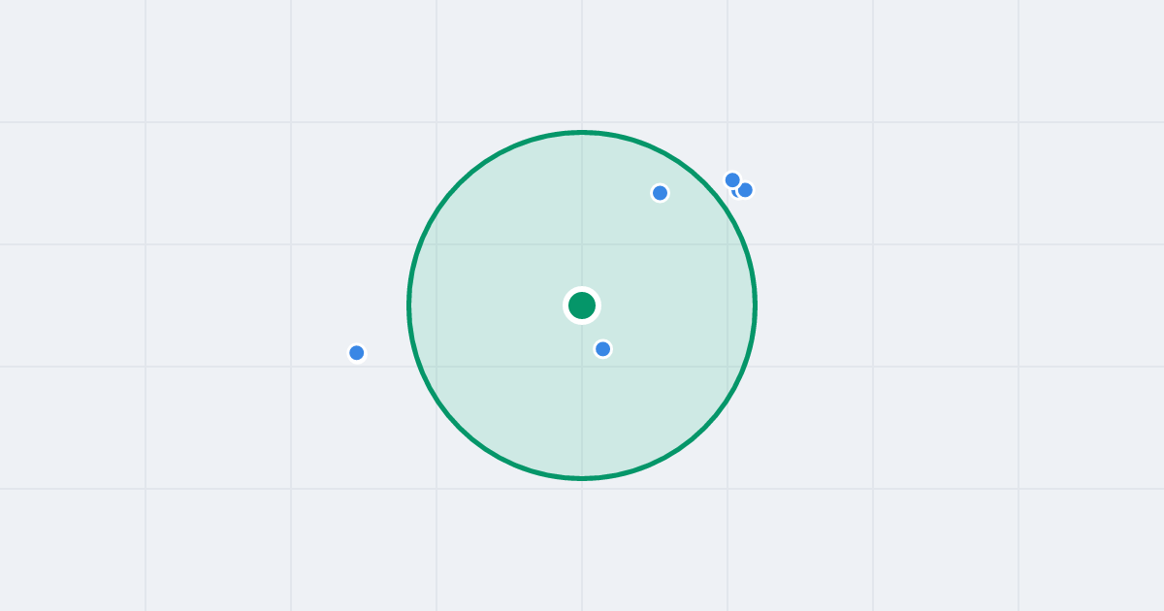1164x611 pixels.
Task: Click the green center marker of the circle
Action: tap(582, 305)
